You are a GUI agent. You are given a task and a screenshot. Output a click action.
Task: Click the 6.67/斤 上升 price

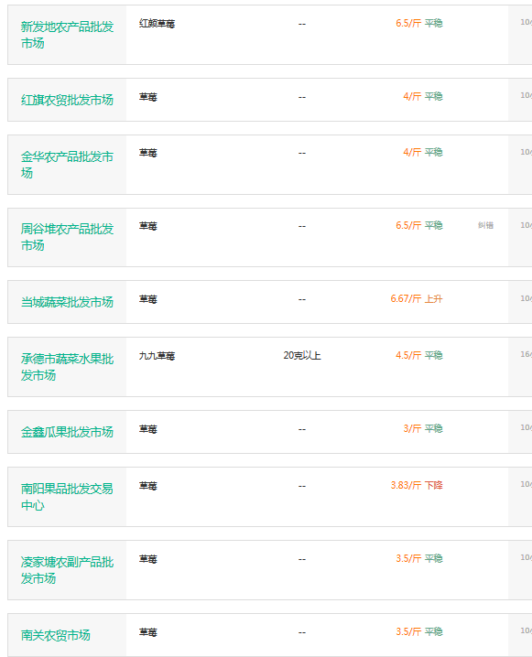pyautogui.click(x=417, y=298)
